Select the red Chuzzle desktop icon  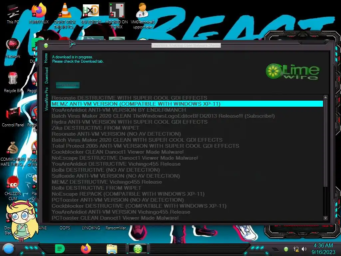pos(13,188)
